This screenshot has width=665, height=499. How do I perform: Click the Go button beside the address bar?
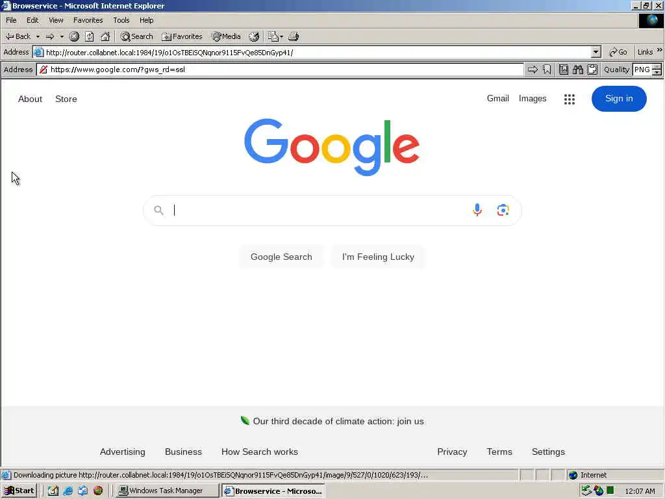618,52
